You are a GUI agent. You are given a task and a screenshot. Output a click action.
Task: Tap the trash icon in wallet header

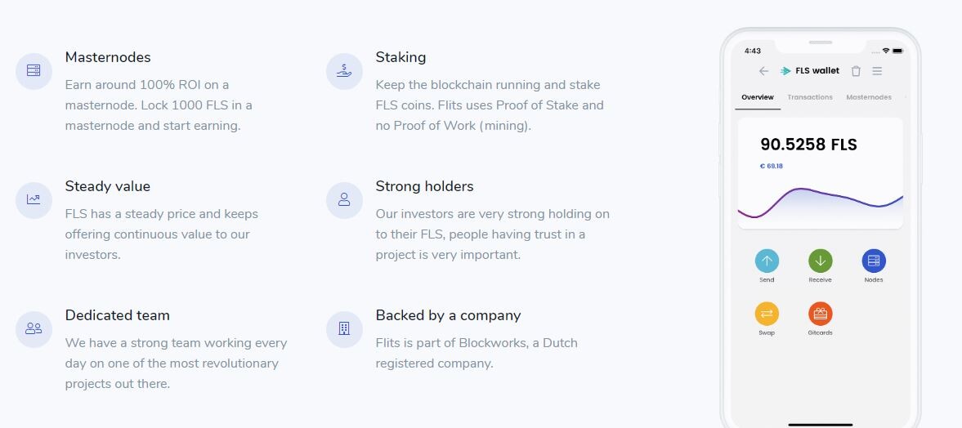click(856, 71)
